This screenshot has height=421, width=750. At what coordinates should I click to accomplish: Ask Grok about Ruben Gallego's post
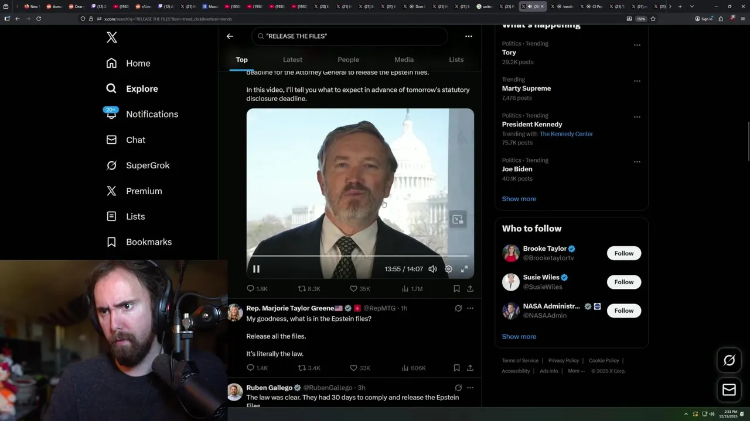(458, 388)
